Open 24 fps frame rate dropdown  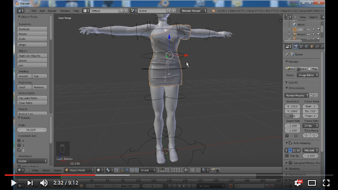tap(311, 126)
